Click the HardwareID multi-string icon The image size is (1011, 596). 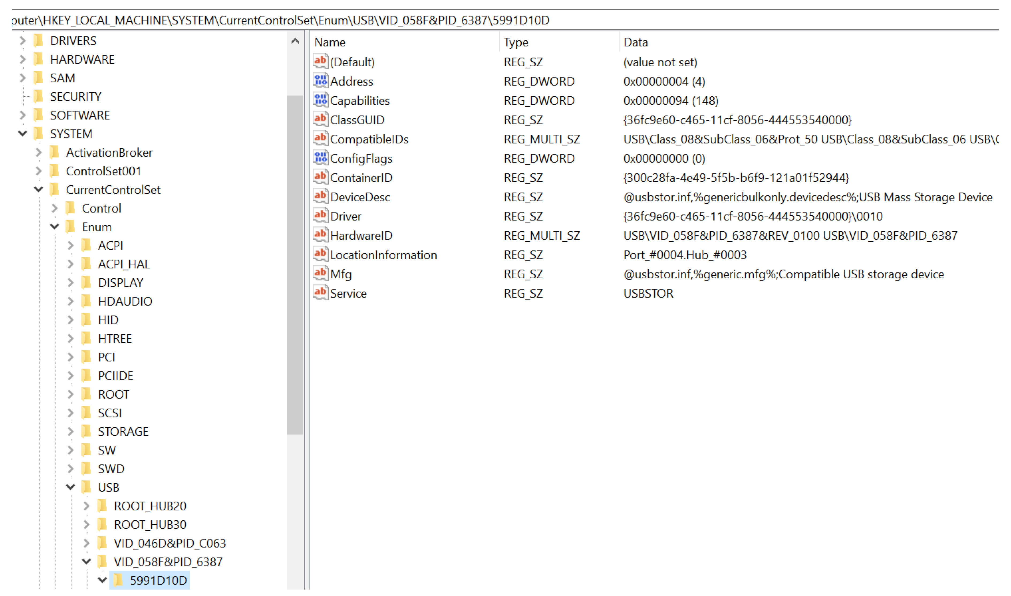(x=320, y=235)
